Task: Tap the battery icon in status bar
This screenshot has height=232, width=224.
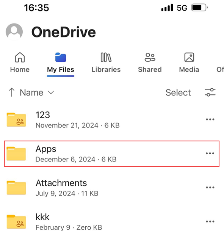Action: 199,8
